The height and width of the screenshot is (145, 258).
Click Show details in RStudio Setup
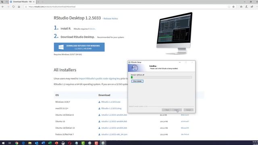click(x=137, y=81)
